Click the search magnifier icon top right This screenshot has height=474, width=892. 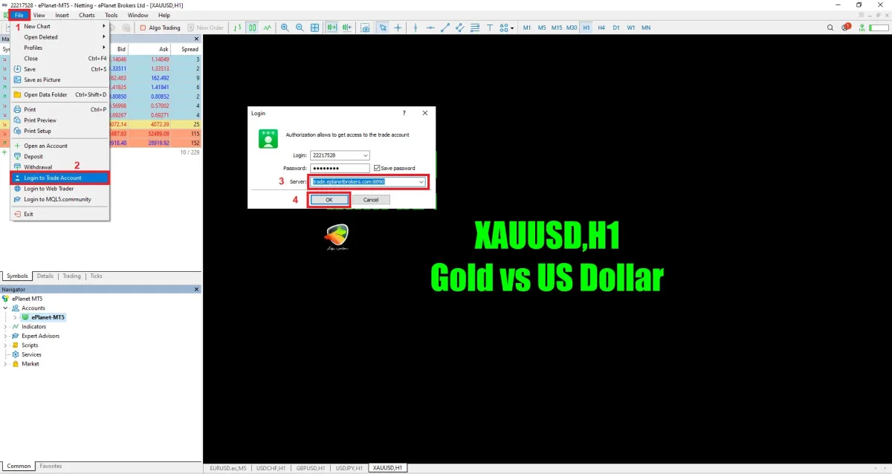click(831, 27)
